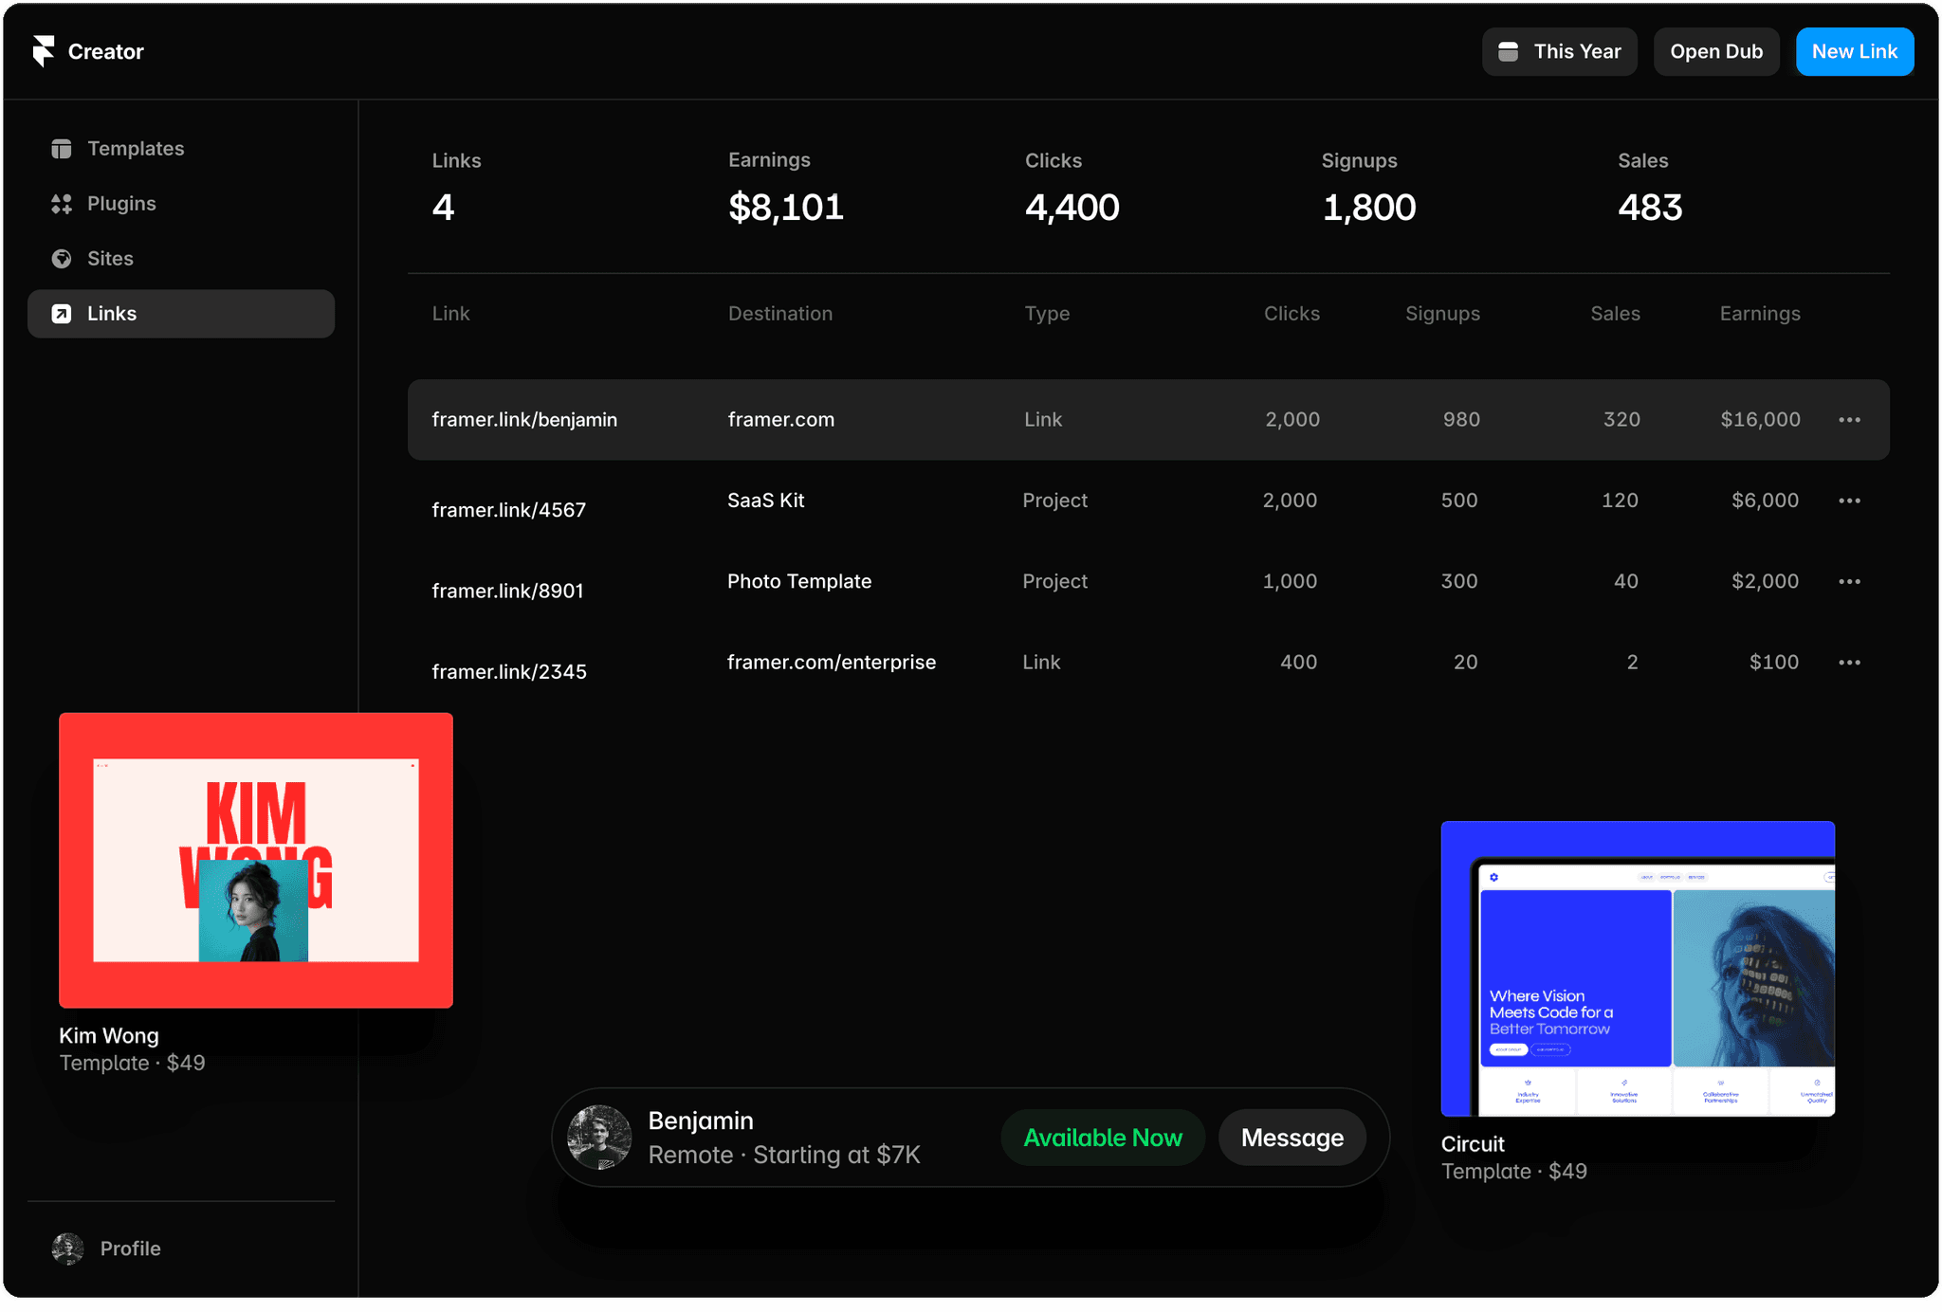Screen dimensions: 1942x1312
Task: Open the Kim Wong template thumbnail
Action: click(x=256, y=860)
